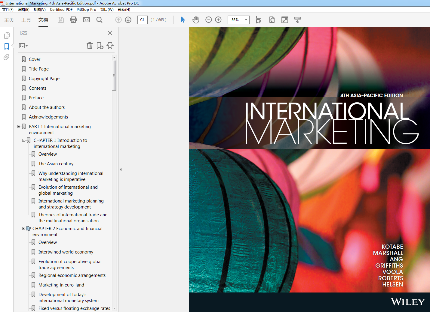Open PitStop Pro menu
Viewport: 430px width, 312px height.
click(x=86, y=10)
